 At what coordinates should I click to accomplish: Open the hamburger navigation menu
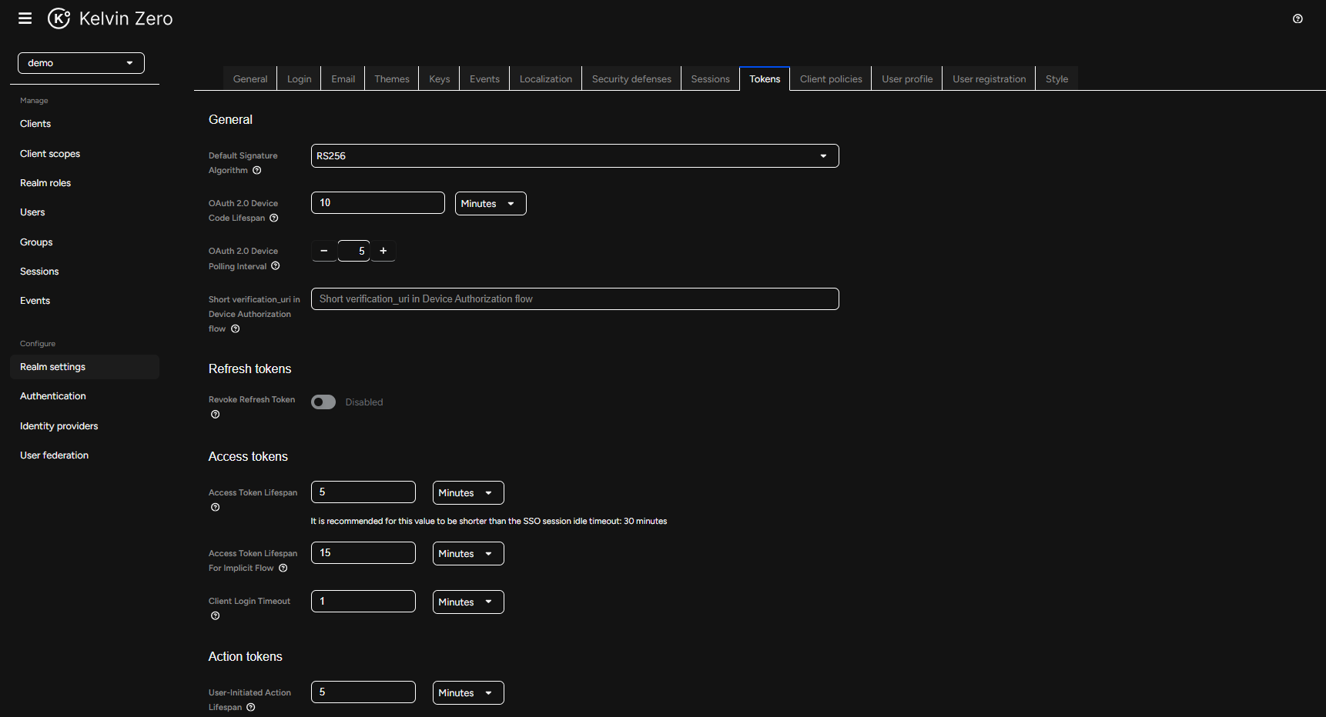click(25, 18)
